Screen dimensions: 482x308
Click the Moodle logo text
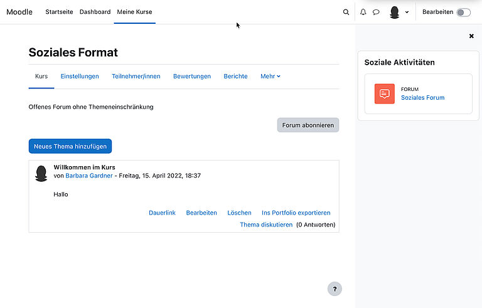point(19,12)
